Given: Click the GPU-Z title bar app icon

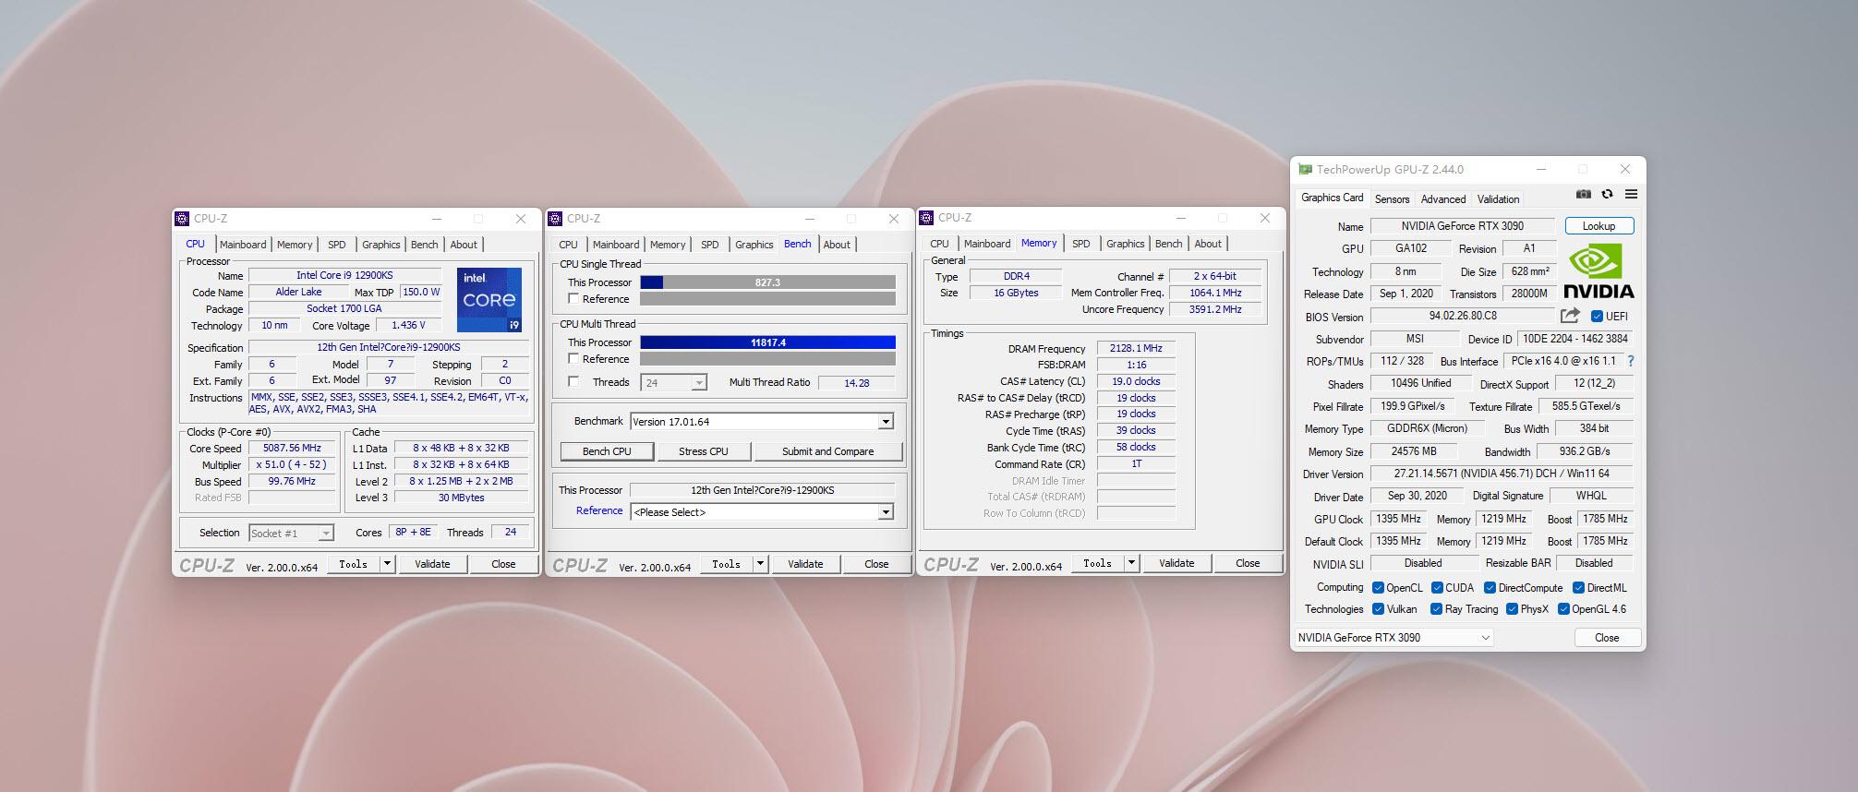Looking at the screenshot, I should pos(1305,169).
